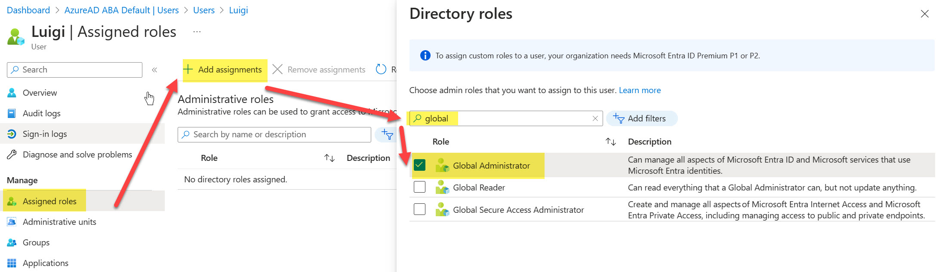Open Applications in the left menu
The height and width of the screenshot is (272, 939).
point(46,263)
